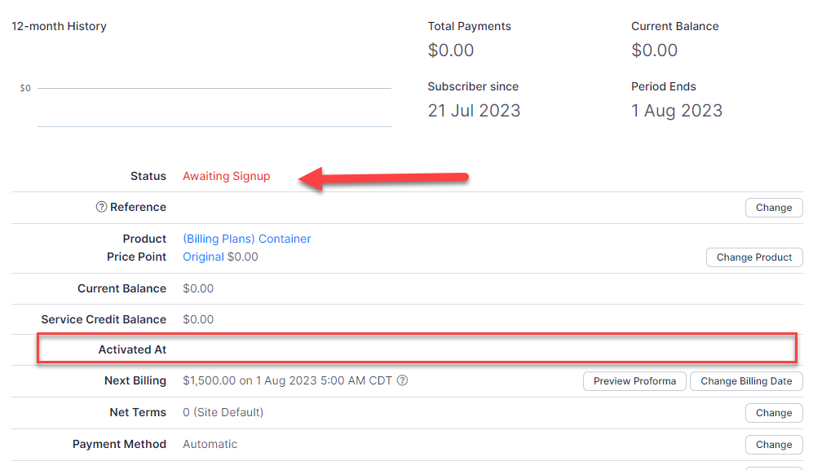Open the Original price point link

pyautogui.click(x=203, y=257)
